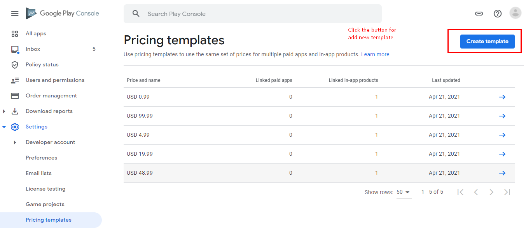526x243 pixels.
Task: Open USD 48.99 template arrow
Action: point(502,173)
